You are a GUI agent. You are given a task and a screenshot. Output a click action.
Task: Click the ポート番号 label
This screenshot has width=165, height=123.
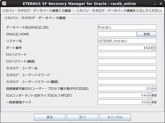pos(14,48)
